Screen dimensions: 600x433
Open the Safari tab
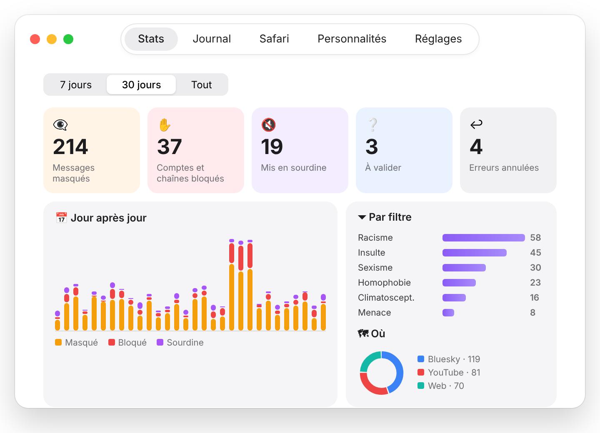[x=274, y=39]
